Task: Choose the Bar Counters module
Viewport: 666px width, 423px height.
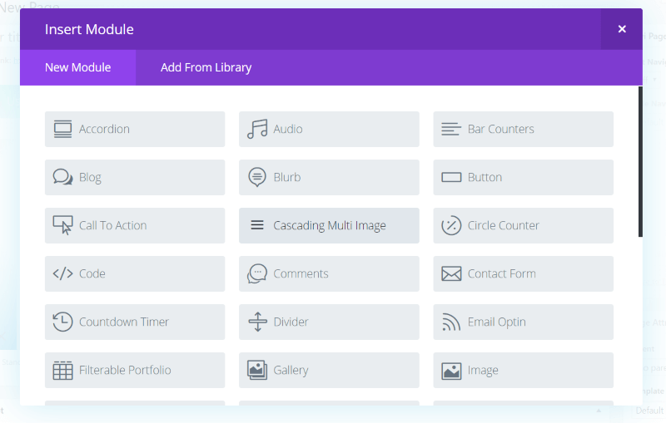Action: 524,130
